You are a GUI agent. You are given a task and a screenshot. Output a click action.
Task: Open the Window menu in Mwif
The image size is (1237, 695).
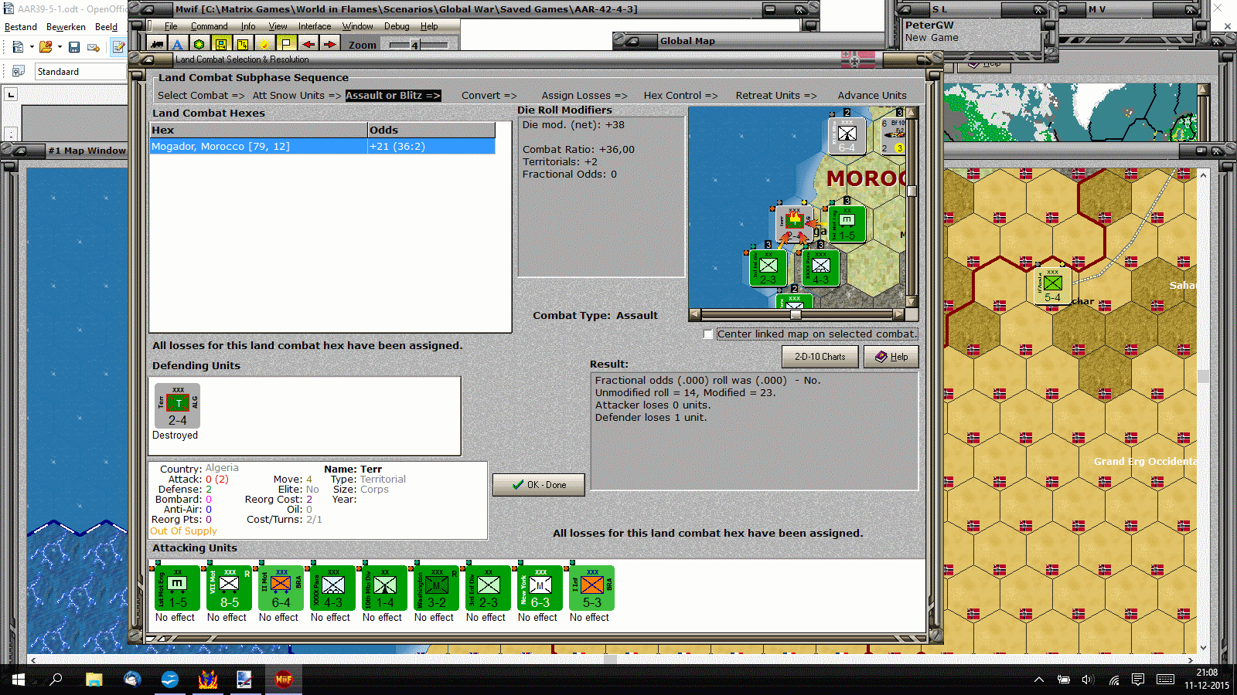pos(358,26)
